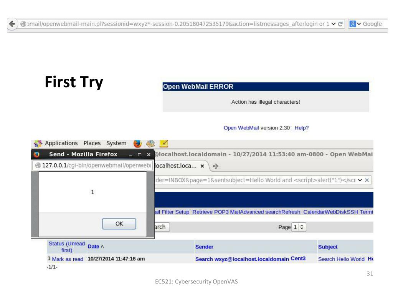Viewport: 393px width, 295px height.
Task: Click the Firefox icon in Send window titlebar
Action: 36,154
